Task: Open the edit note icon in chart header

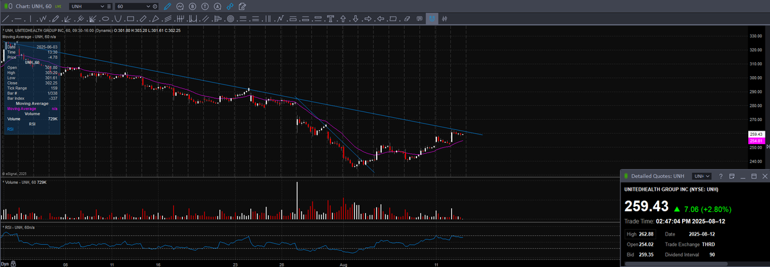Action: [243, 6]
